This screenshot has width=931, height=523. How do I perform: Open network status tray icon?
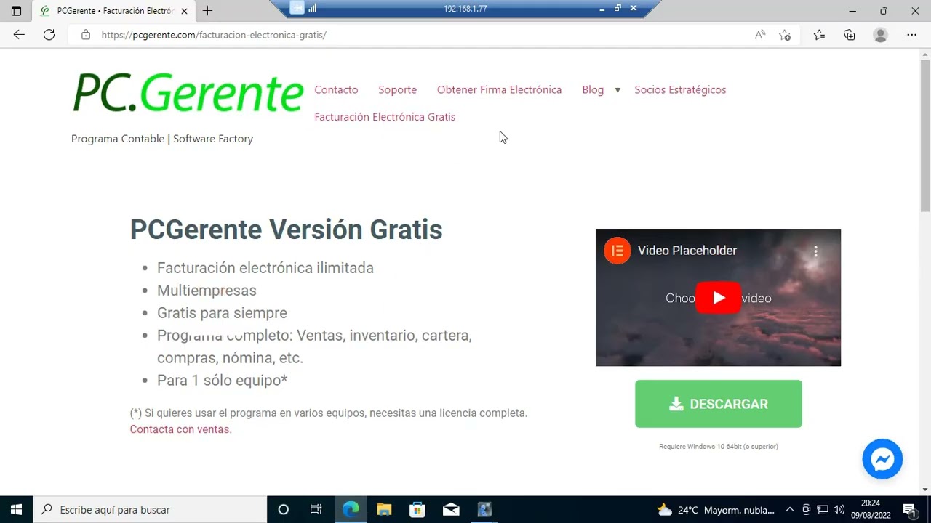(822, 509)
